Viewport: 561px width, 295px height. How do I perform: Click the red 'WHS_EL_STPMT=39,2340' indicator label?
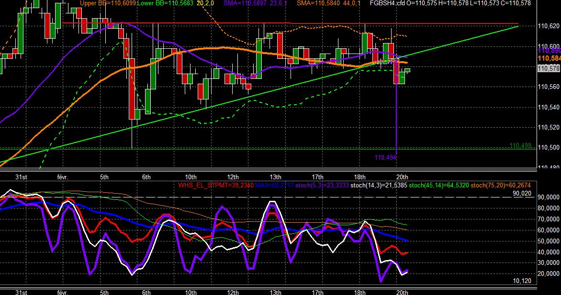click(x=216, y=185)
